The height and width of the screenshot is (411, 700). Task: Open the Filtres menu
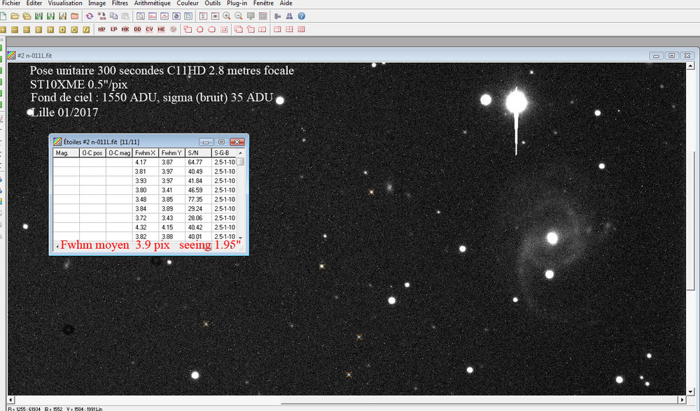pyautogui.click(x=120, y=3)
